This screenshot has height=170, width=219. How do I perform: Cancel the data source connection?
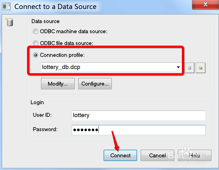click(x=157, y=155)
